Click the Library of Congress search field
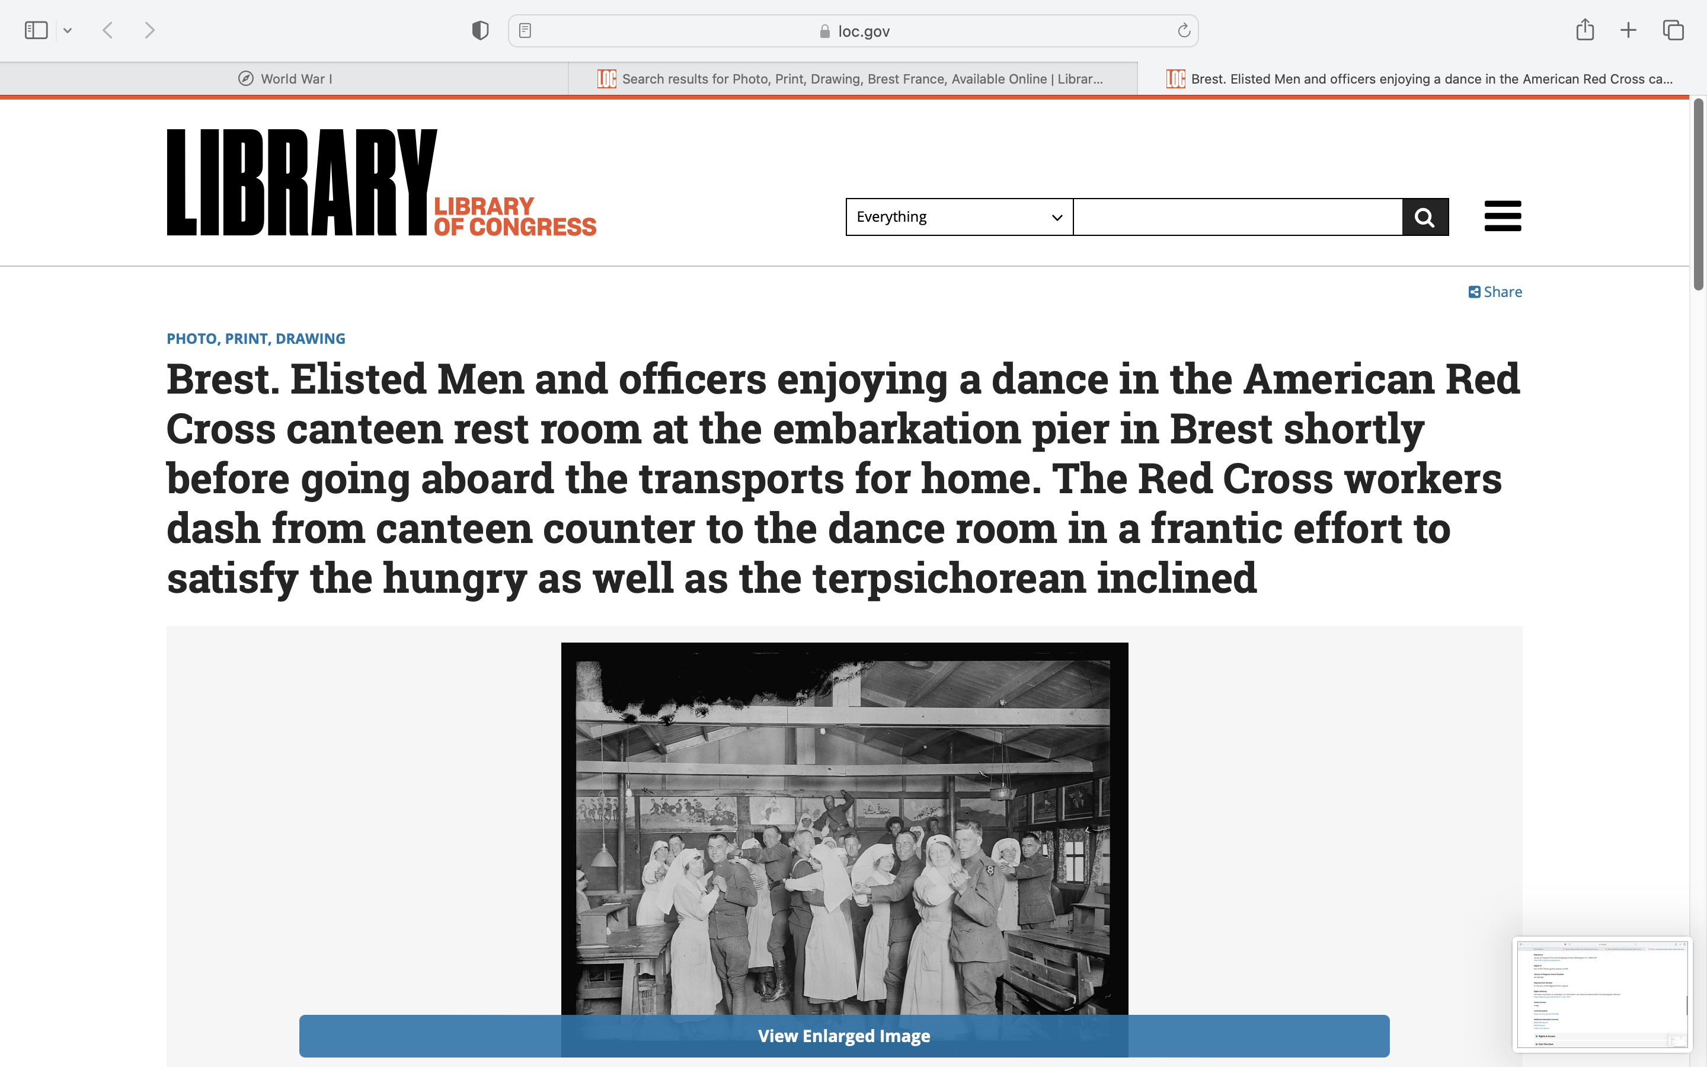The width and height of the screenshot is (1707, 1067). (x=1237, y=216)
